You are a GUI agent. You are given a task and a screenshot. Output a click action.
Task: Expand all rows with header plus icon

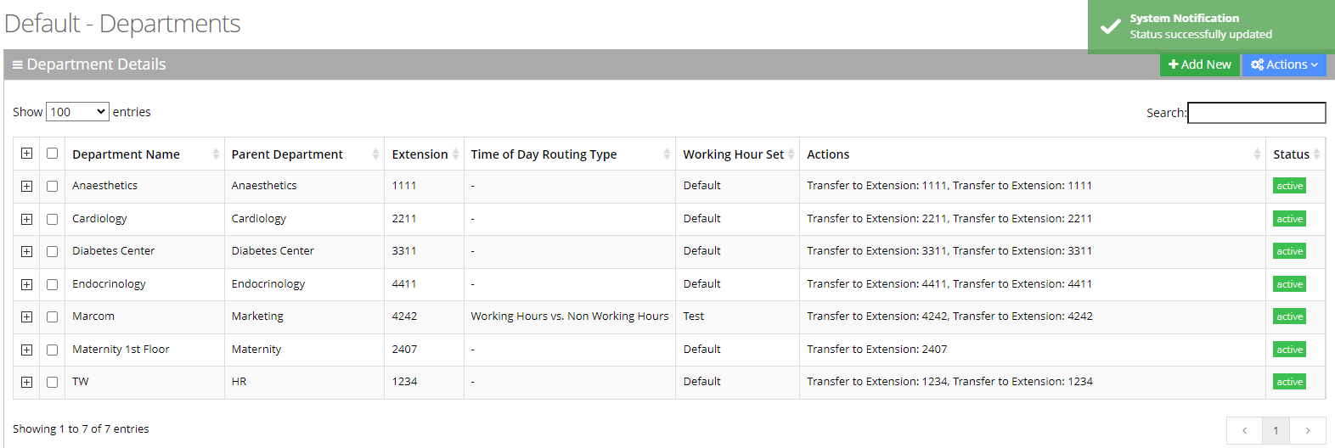(27, 154)
